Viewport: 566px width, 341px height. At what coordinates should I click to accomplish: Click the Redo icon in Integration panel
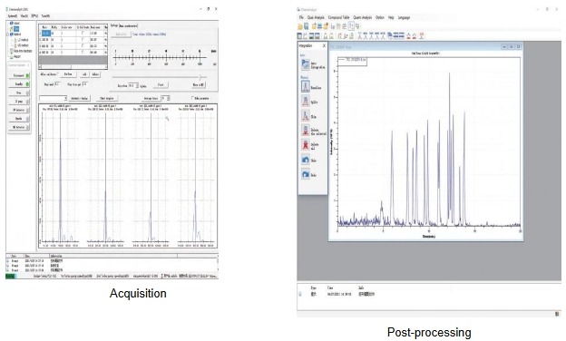tap(306, 175)
